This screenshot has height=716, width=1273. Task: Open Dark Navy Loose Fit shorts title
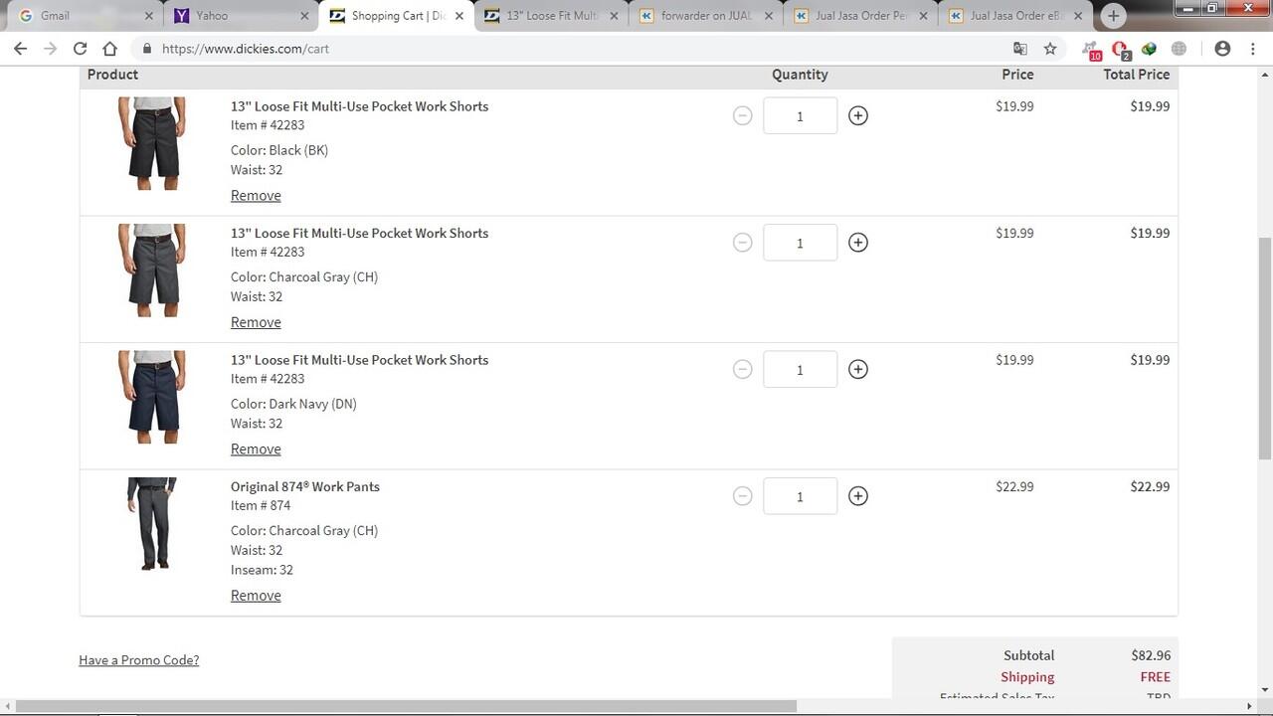coord(359,360)
